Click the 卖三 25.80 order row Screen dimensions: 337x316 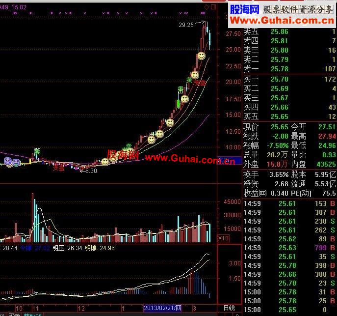pos(289,50)
